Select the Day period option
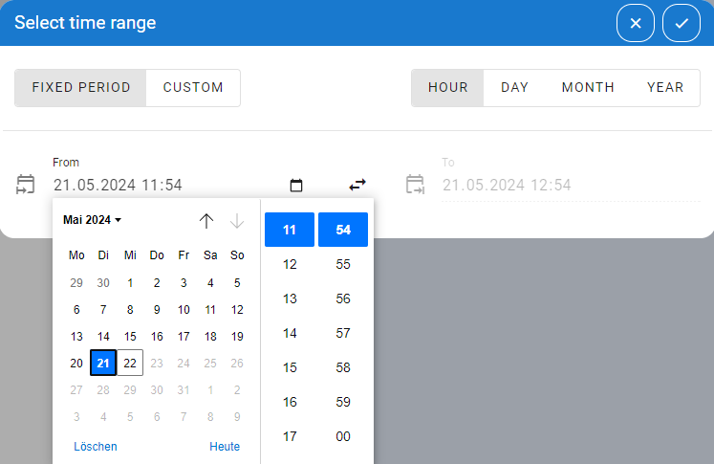714x464 pixels. (x=514, y=87)
